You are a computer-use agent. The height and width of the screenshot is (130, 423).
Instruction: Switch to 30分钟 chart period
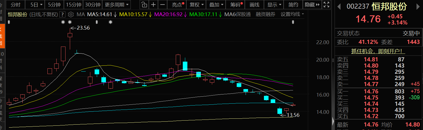point(93,5)
